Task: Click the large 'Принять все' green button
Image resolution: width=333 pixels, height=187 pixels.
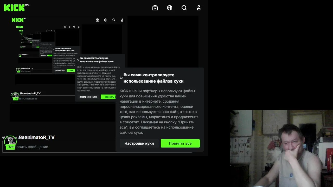Action: coord(180,143)
